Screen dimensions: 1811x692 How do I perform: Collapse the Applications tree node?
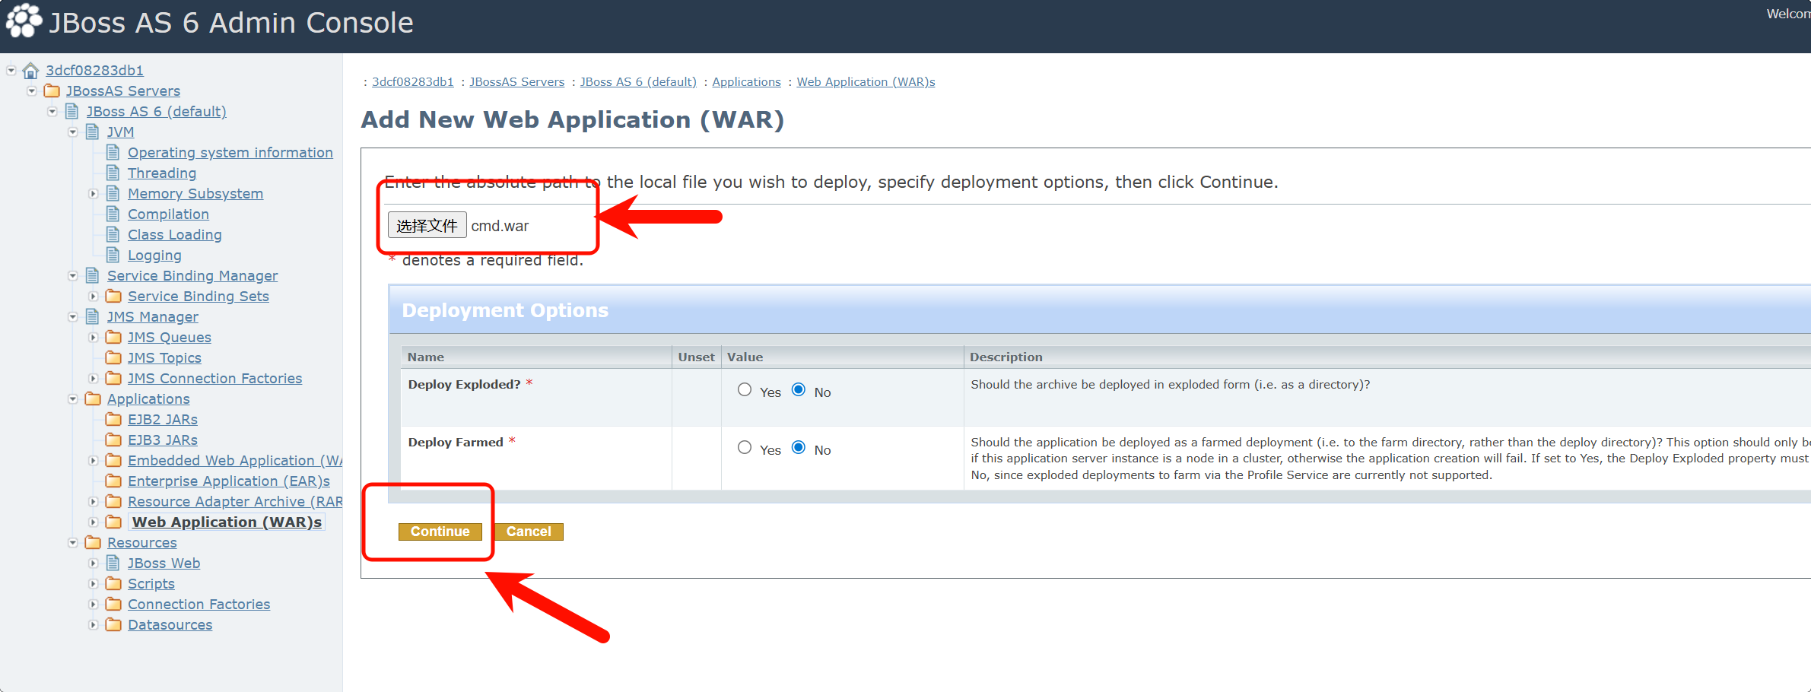[73, 399]
